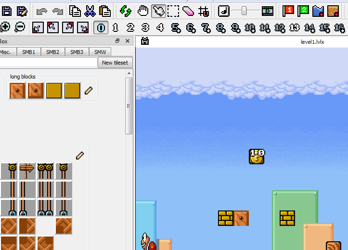Pick the wooden arrow signpost tile

pyautogui.click(x=27, y=171)
